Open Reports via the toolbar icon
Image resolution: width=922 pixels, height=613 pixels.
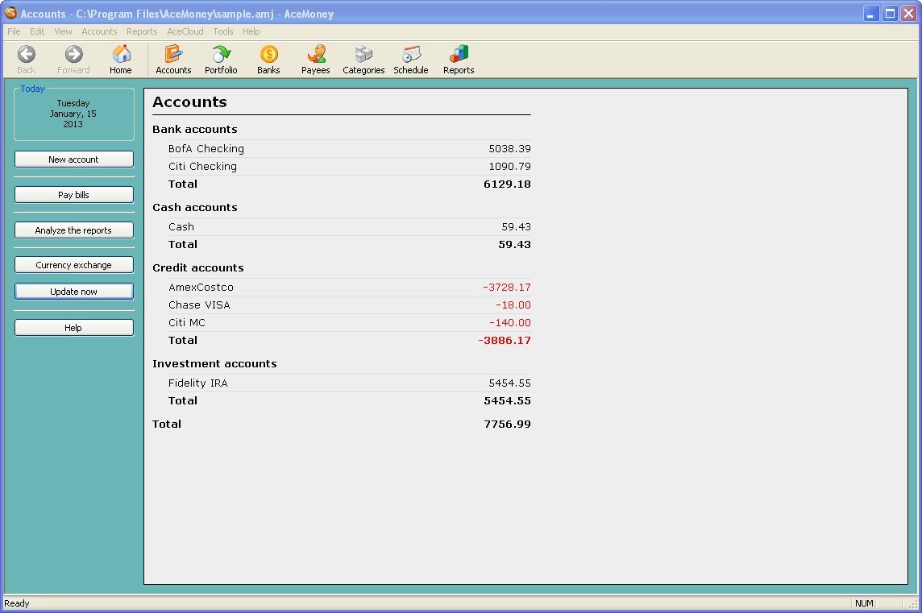coord(458,58)
